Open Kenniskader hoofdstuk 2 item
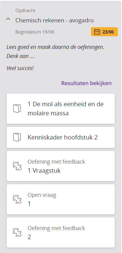 click(x=61, y=137)
